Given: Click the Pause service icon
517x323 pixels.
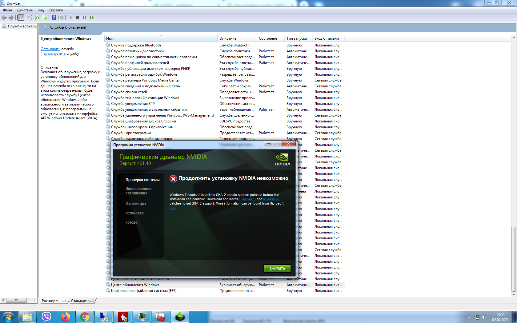Looking at the screenshot, I should point(85,18).
